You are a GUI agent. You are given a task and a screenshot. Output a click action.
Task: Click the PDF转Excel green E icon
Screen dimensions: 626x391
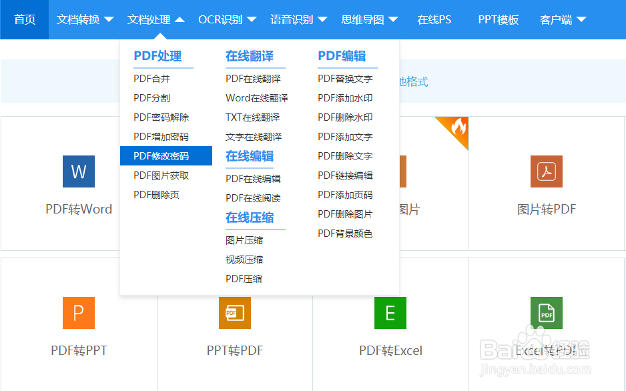[390, 313]
